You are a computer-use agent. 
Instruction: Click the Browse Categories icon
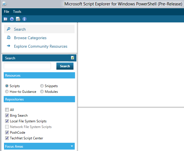click(x=9, y=37)
